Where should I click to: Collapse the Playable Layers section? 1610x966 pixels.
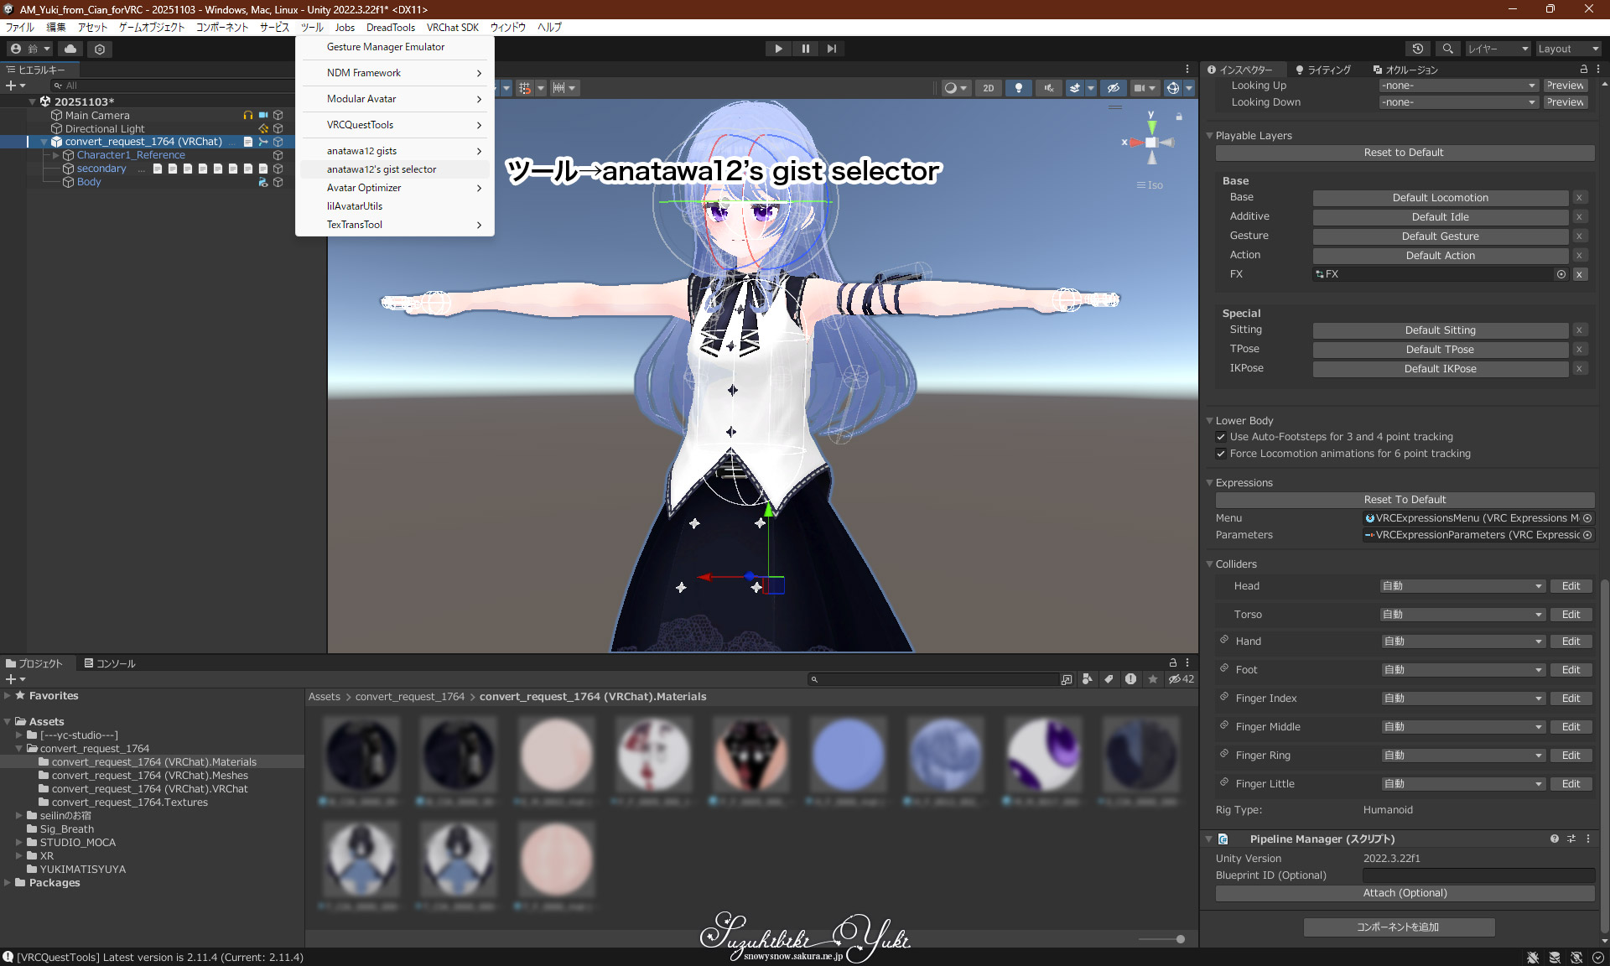click(x=1210, y=136)
